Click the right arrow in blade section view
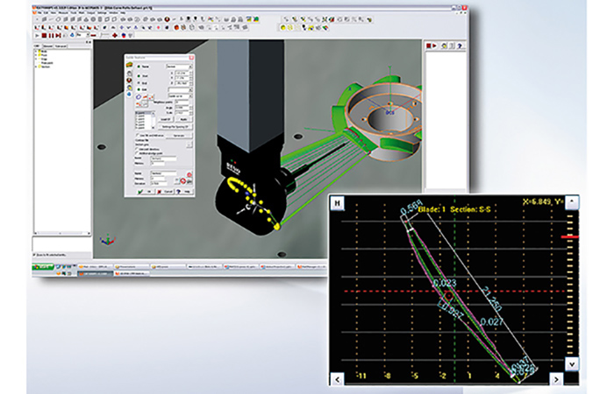Image resolution: width=614 pixels, height=394 pixels. 556,379
